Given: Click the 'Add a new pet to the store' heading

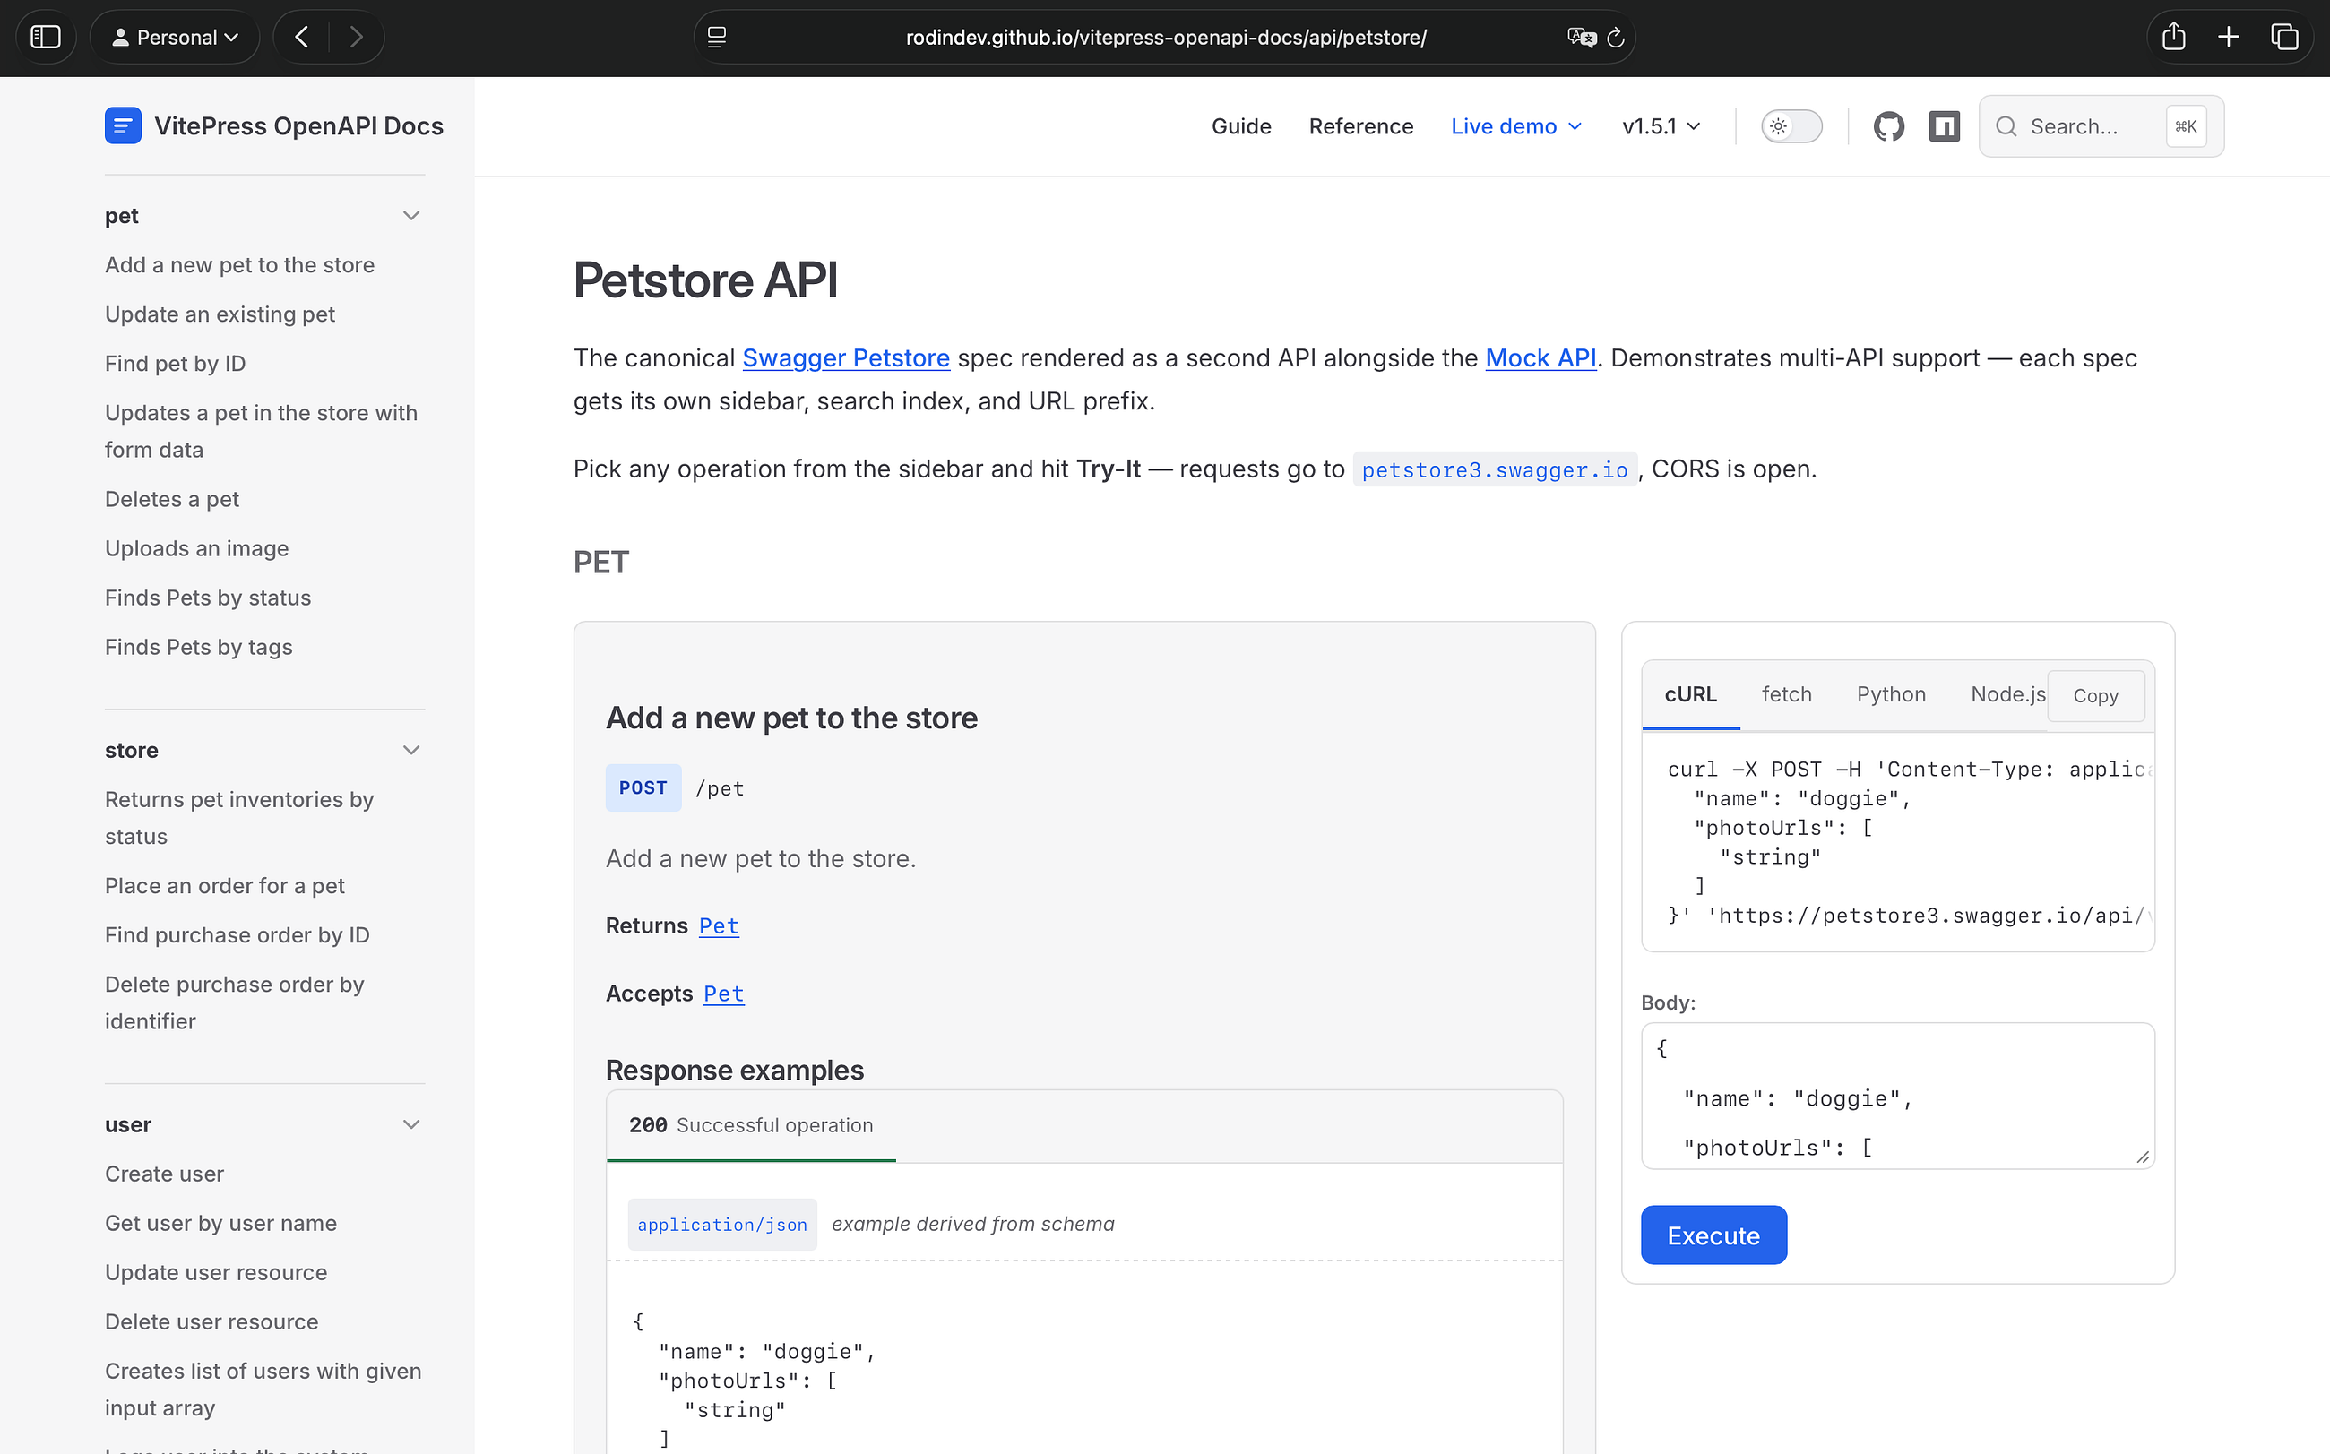Looking at the screenshot, I should click(790, 718).
